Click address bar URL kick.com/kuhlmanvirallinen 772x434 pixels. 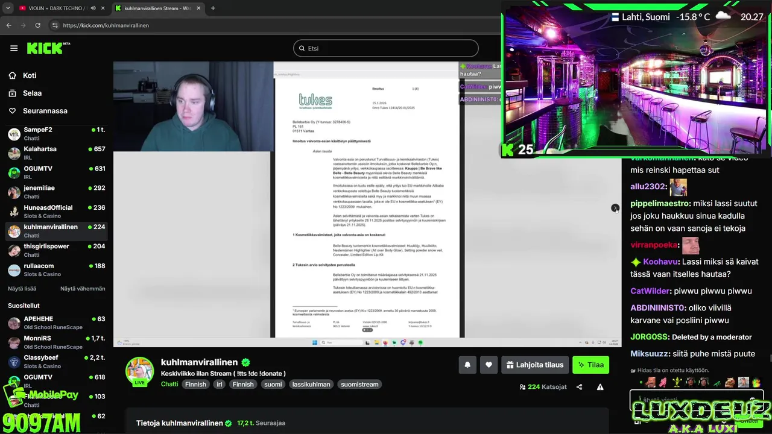tap(106, 25)
